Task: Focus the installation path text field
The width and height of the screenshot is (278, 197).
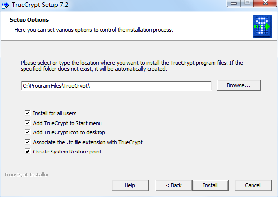Action: [116, 86]
